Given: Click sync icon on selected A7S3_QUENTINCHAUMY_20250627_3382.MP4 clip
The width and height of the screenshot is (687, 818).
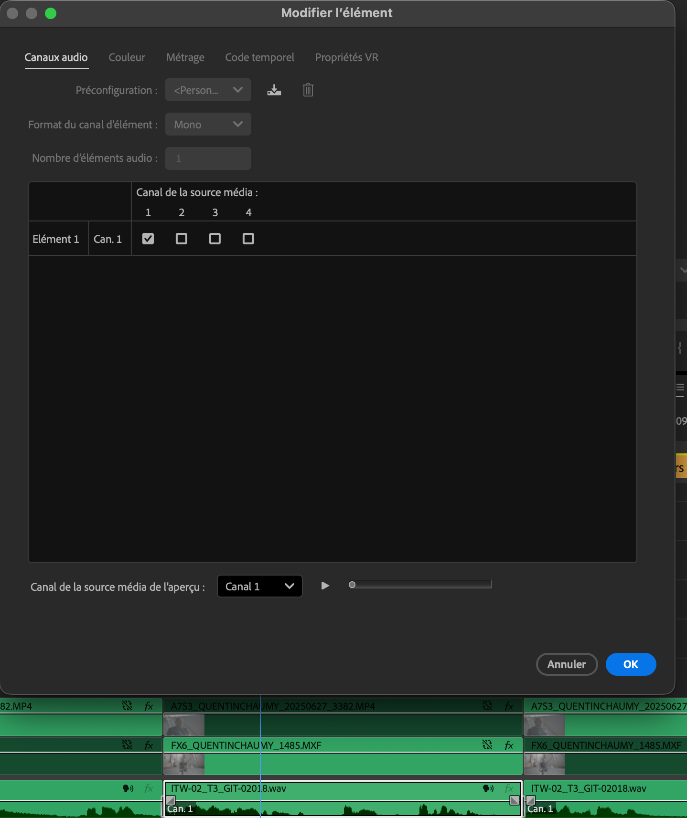Looking at the screenshot, I should [x=487, y=706].
